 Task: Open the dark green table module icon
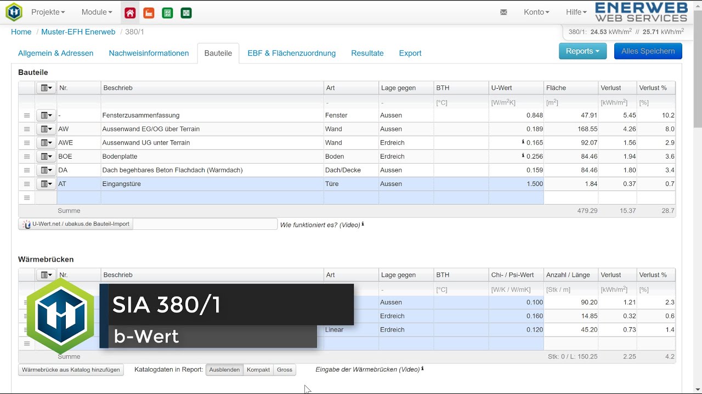point(186,13)
